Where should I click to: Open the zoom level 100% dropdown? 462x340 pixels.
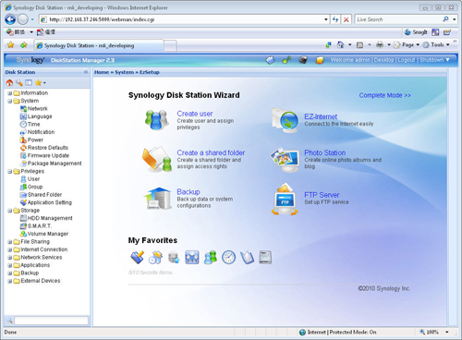pyautogui.click(x=446, y=332)
